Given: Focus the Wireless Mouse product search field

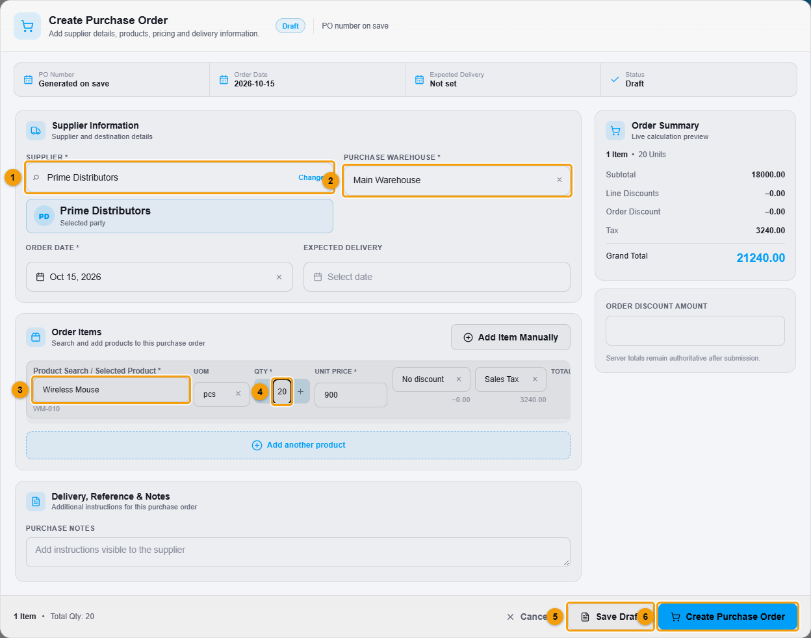Looking at the screenshot, I should 111,390.
